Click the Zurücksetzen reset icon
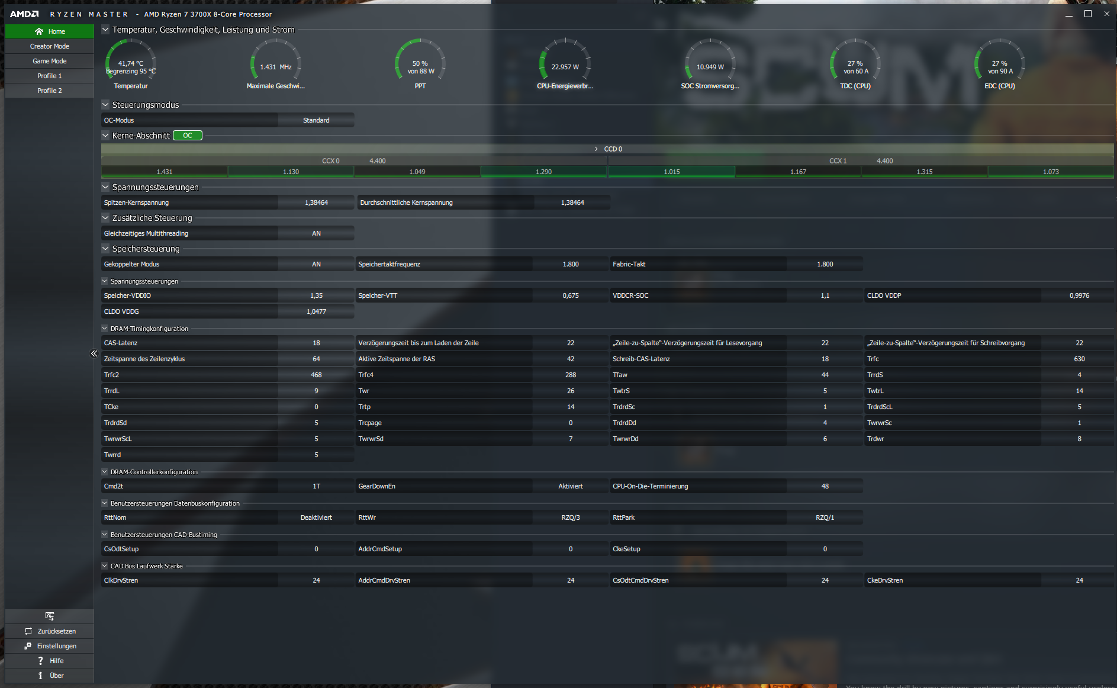Viewport: 1117px width, 688px height. [28, 631]
